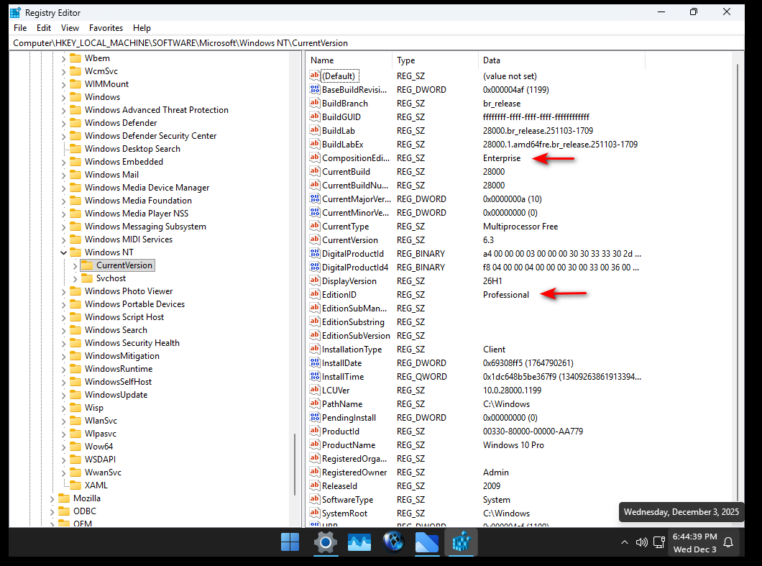The image size is (762, 566).
Task: Click the DisplayVersion string value icon
Action: tap(314, 280)
